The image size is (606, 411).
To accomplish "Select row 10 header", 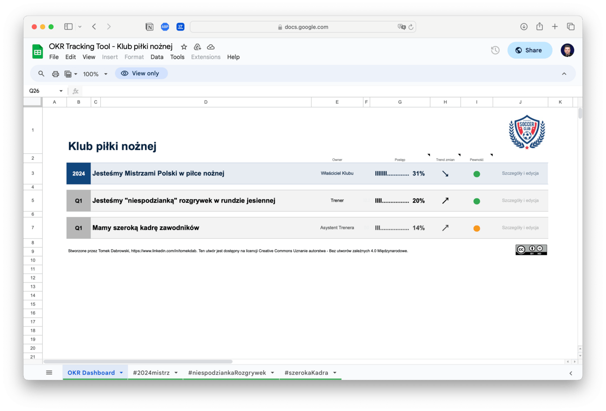I will (33, 260).
